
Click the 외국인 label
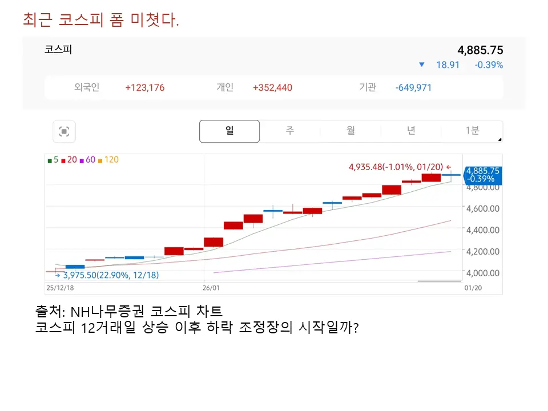(87, 87)
